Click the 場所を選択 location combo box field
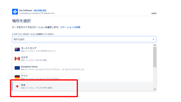The width and height of the screenshot is (181, 102). click(x=84, y=39)
